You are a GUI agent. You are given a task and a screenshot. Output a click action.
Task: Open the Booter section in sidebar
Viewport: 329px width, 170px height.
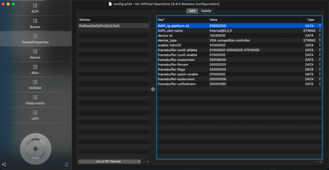coord(35,24)
